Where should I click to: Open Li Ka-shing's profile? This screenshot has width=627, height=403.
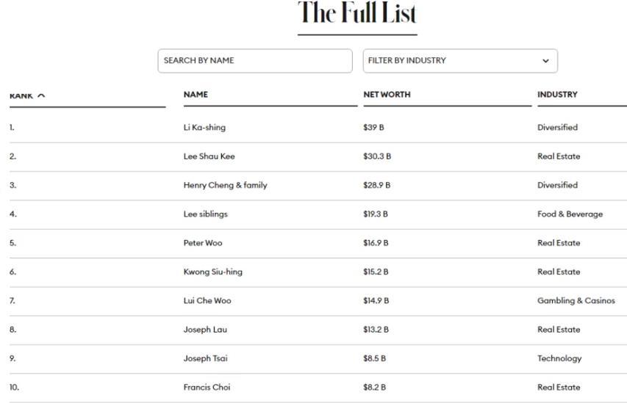click(x=204, y=128)
